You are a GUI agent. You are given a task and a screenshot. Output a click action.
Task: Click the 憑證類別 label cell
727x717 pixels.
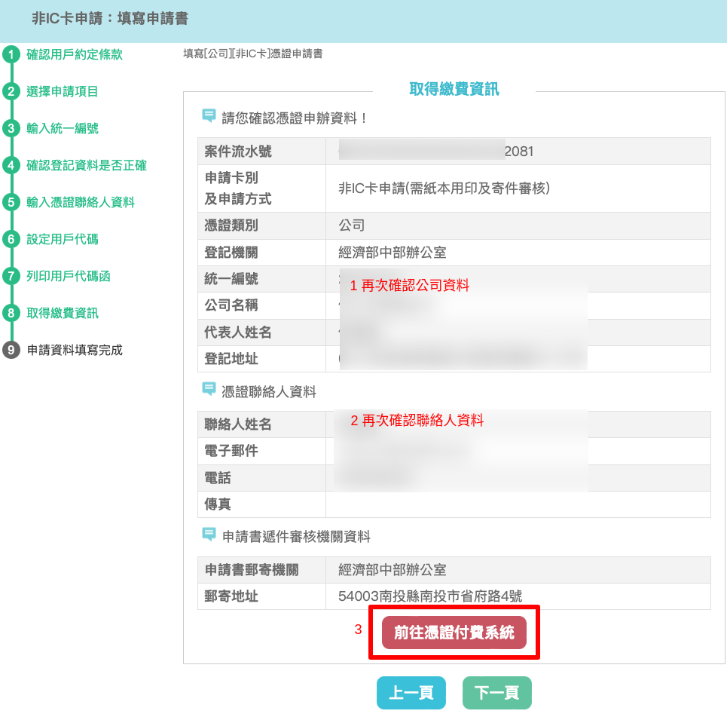point(261,226)
